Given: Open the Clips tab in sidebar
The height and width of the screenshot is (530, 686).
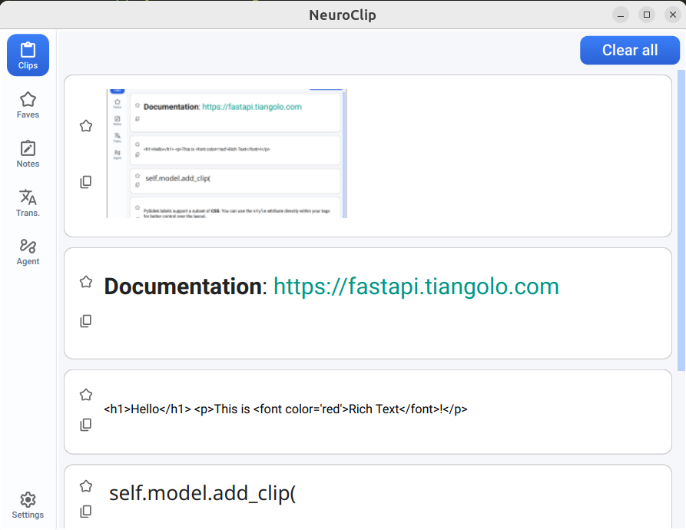Looking at the screenshot, I should pyautogui.click(x=28, y=55).
